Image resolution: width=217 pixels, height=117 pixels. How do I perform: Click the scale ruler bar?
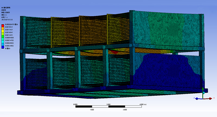coord(108,106)
